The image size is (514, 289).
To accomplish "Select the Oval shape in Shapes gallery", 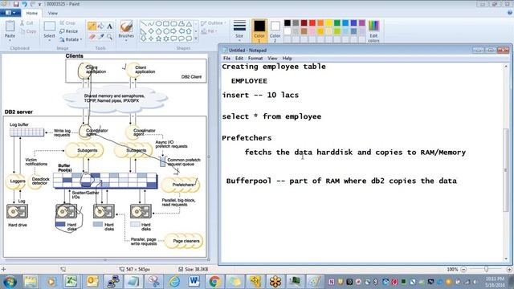I will tap(159, 23).
